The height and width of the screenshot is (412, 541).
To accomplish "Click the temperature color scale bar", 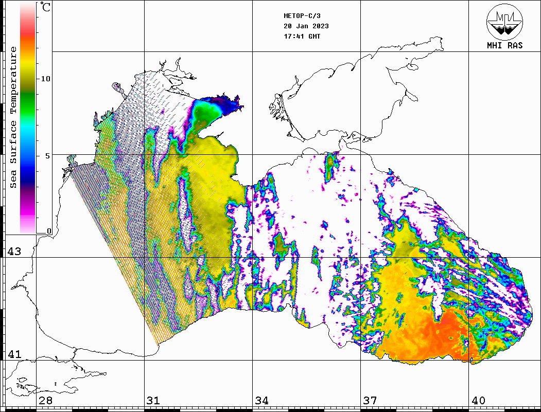I will [x=28, y=118].
